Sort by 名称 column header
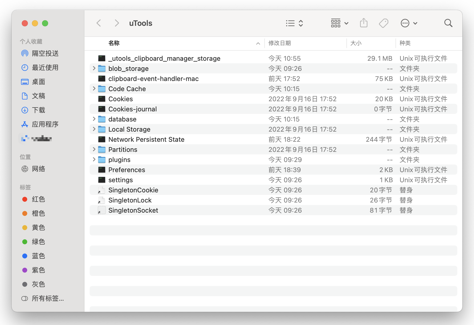 175,43
